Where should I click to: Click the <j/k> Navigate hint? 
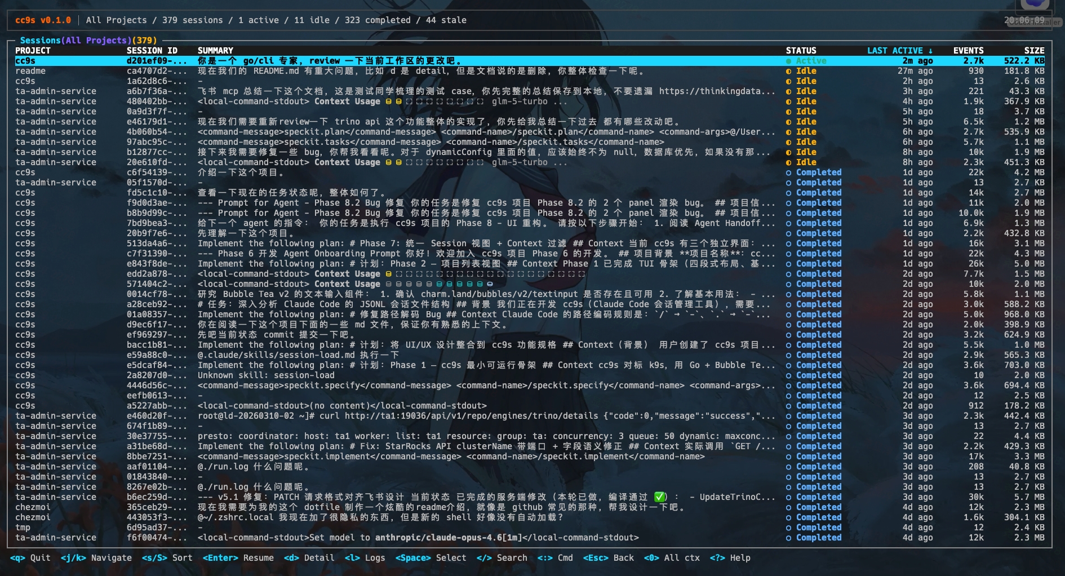[x=96, y=558]
